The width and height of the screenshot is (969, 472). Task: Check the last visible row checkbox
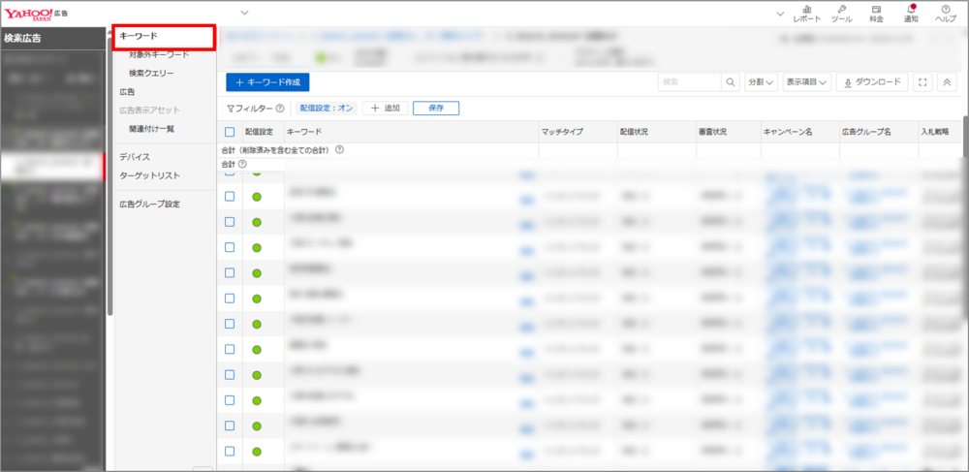click(230, 451)
